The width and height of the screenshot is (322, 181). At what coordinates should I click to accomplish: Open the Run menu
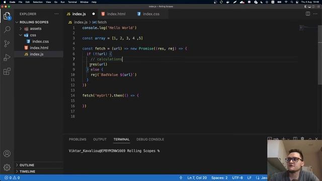point(62,2)
